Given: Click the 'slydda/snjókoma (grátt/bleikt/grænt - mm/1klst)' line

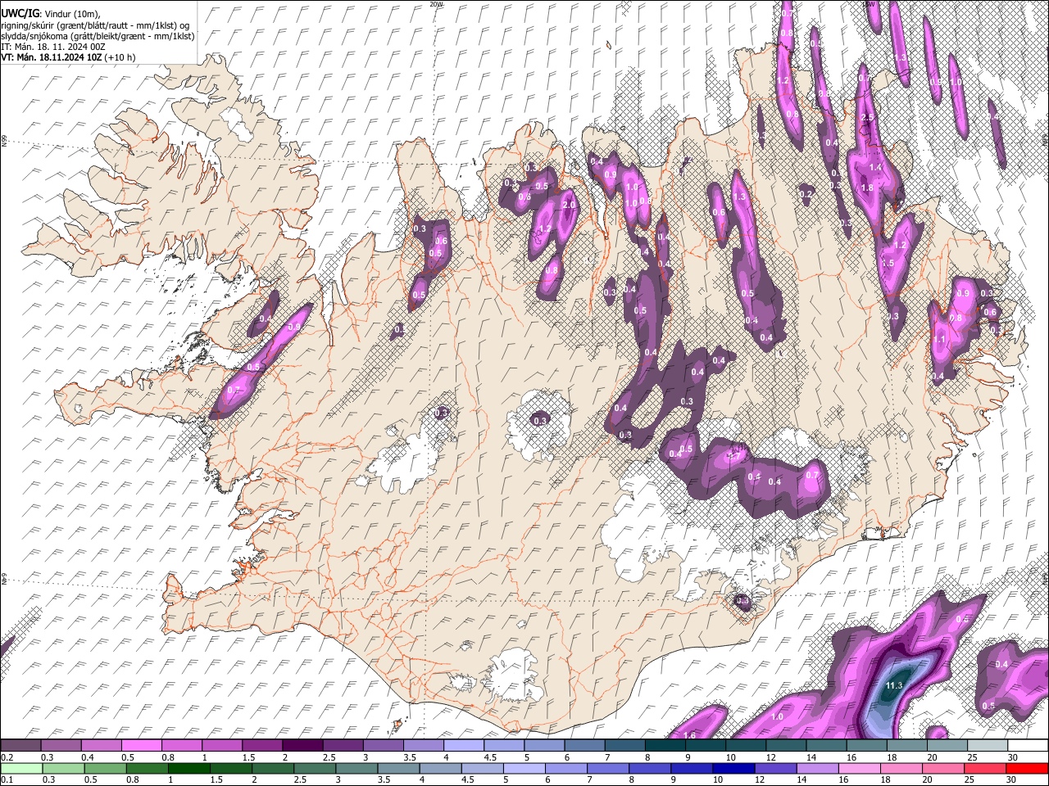Looking at the screenshot, I should pos(98,36).
